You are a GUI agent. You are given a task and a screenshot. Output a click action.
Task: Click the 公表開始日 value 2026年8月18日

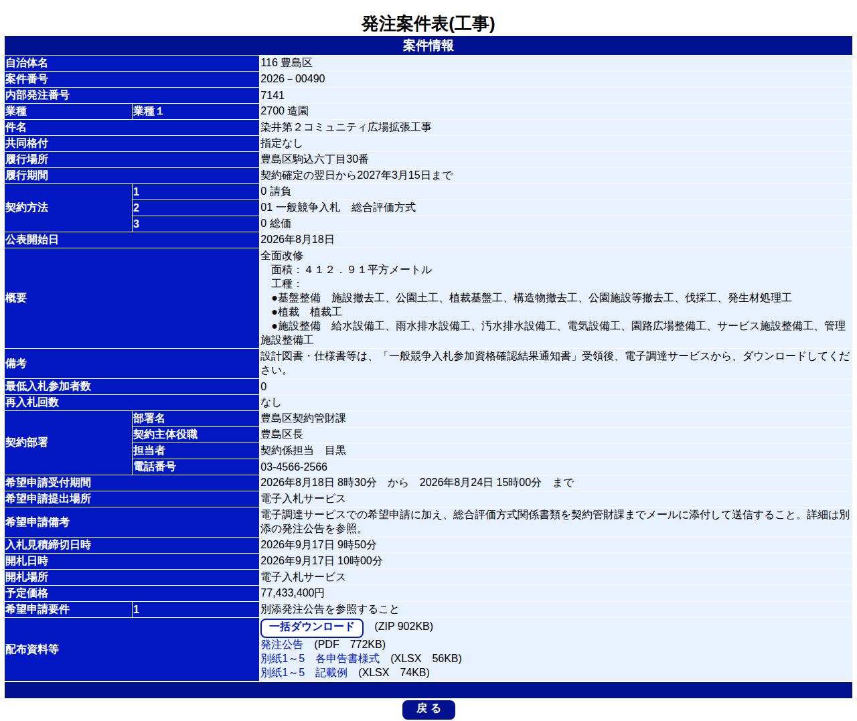click(297, 240)
